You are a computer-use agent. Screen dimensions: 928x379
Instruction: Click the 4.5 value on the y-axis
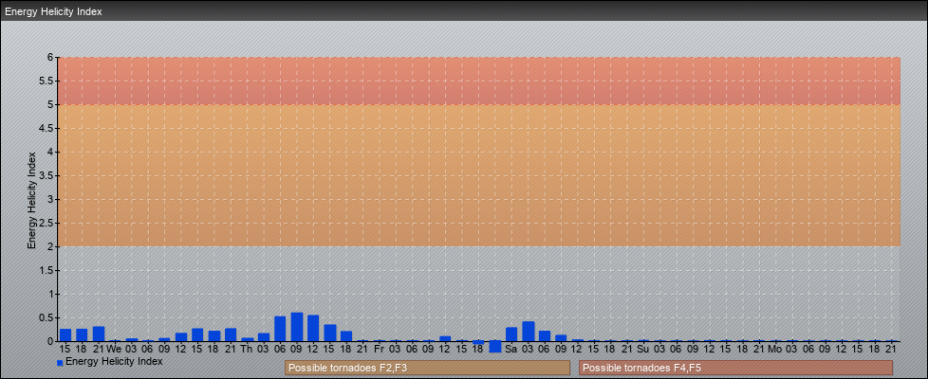coord(46,128)
